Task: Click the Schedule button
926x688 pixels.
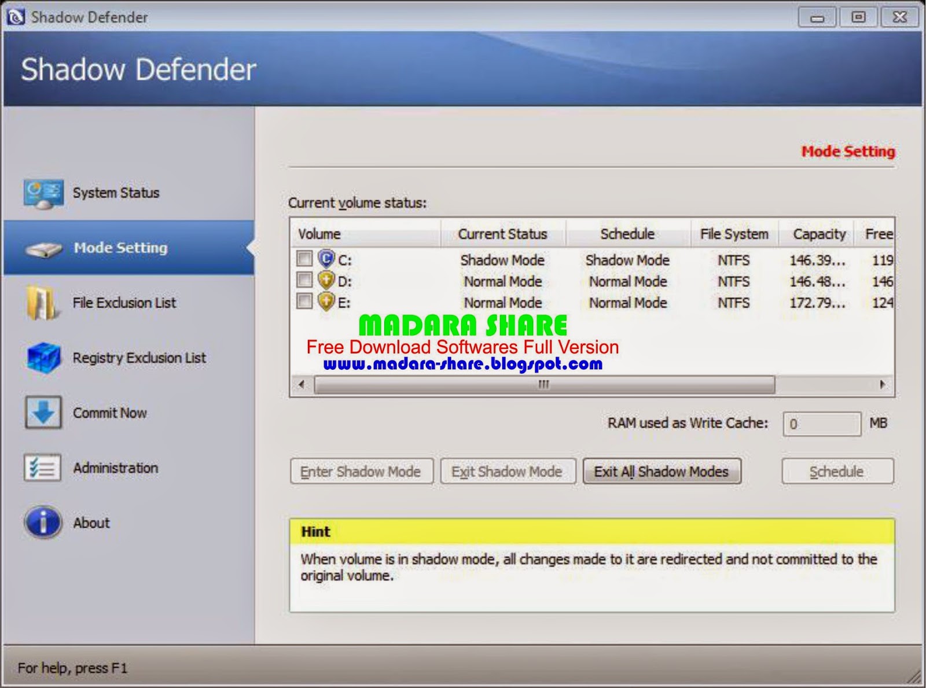Action: tap(837, 472)
